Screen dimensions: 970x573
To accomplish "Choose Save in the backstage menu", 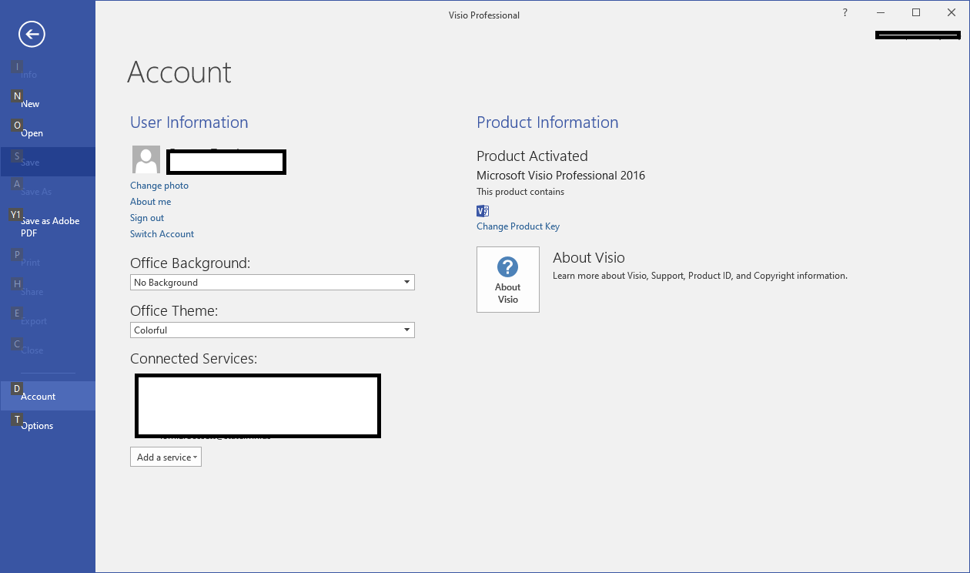I will pos(48,163).
